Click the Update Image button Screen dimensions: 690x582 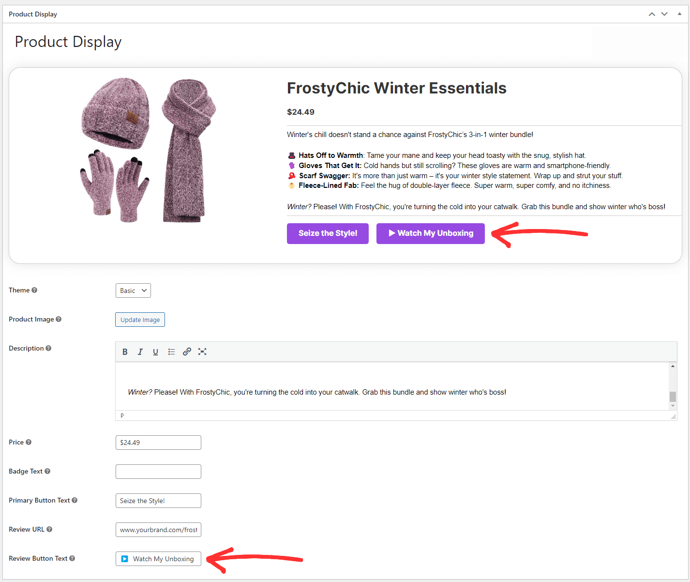pyautogui.click(x=140, y=320)
